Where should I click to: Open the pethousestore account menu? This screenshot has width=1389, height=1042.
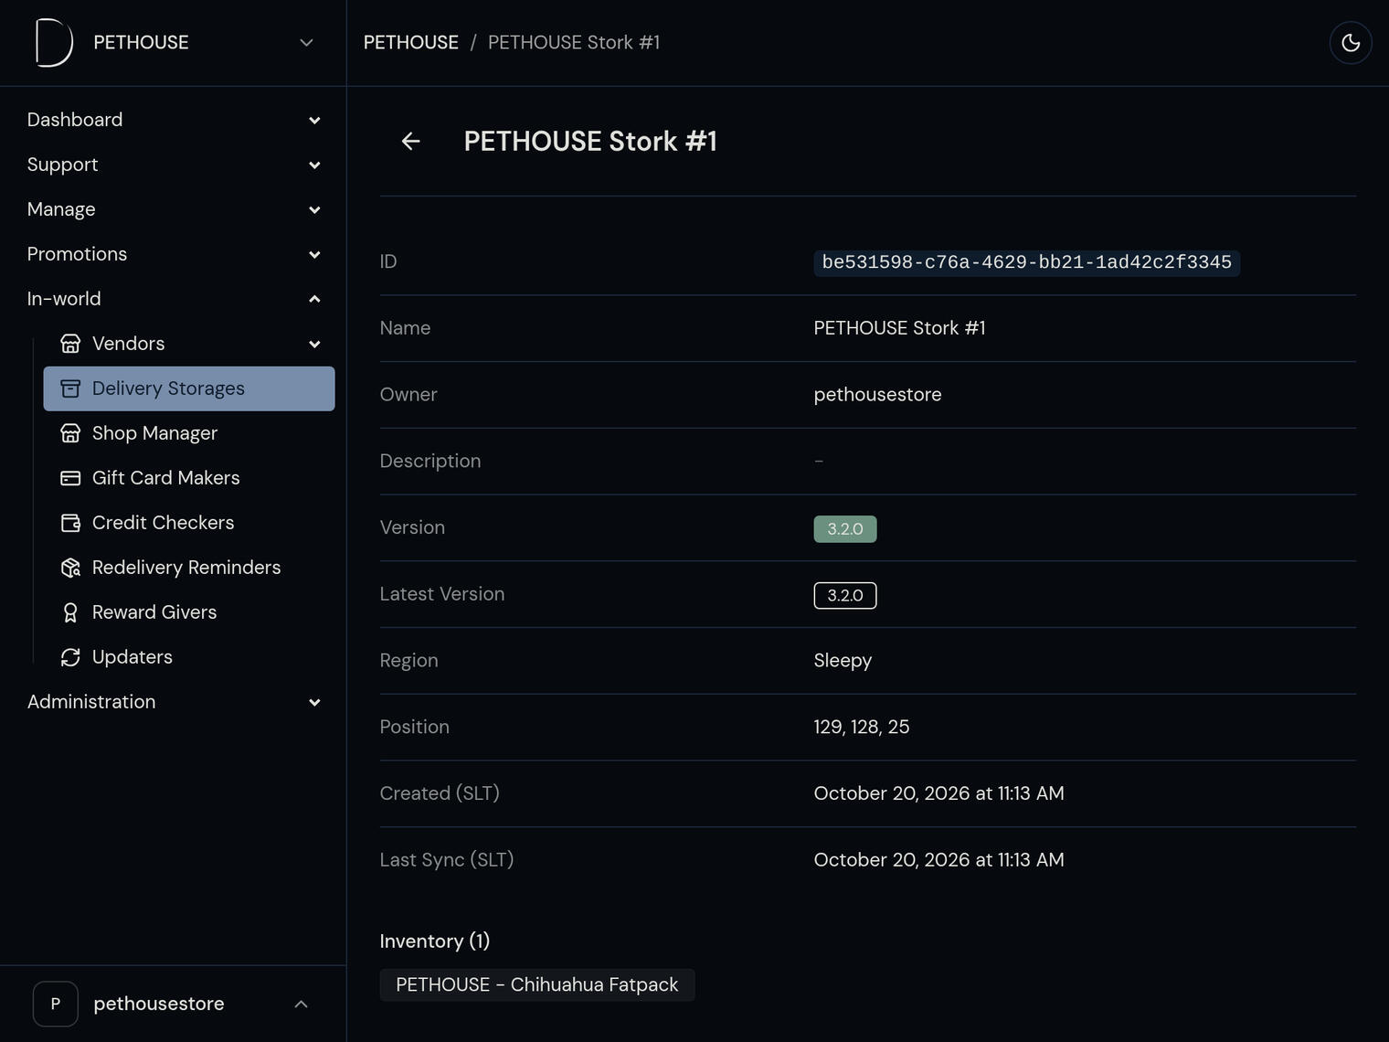174,1004
